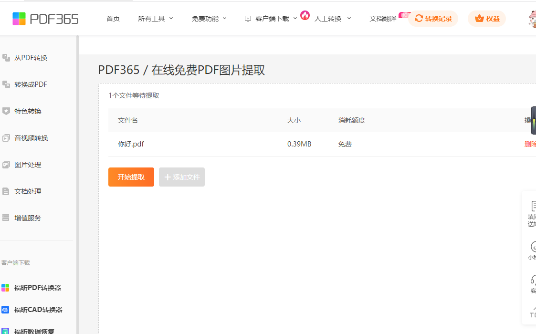This screenshot has height=334, width=536.
Task: Click the 文档处理 sidebar icon
Action: (x=6, y=191)
